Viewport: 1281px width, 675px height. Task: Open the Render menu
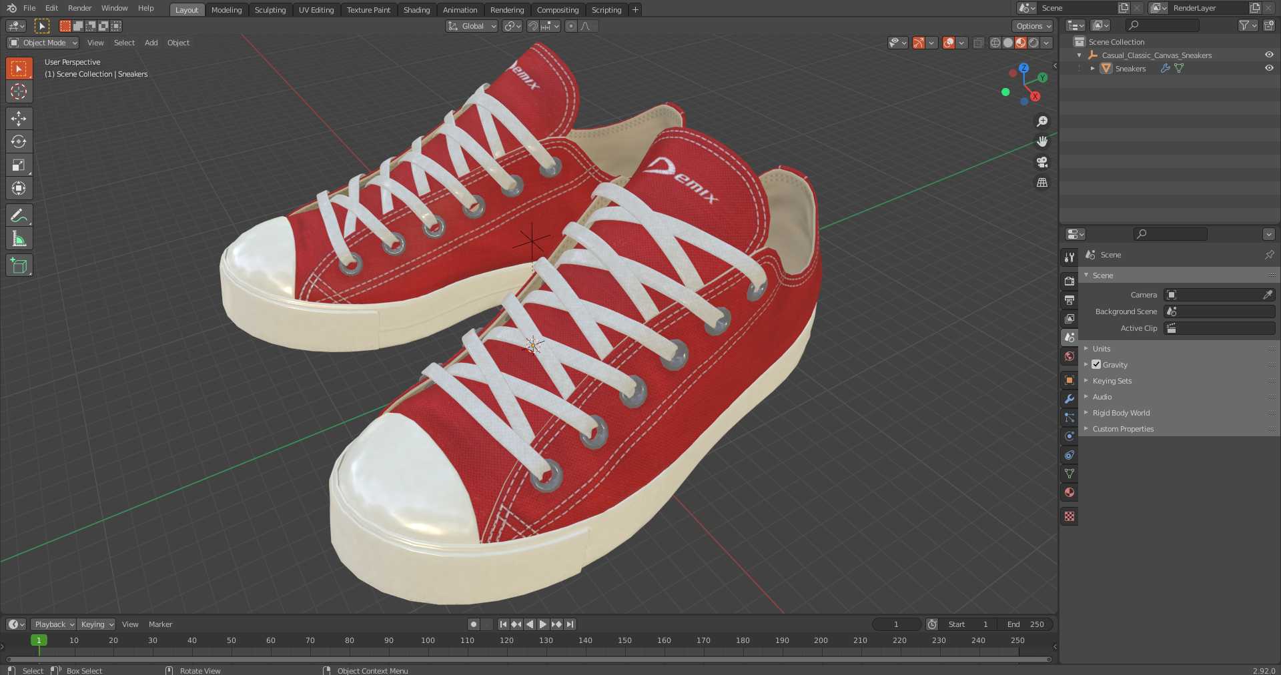(x=79, y=8)
